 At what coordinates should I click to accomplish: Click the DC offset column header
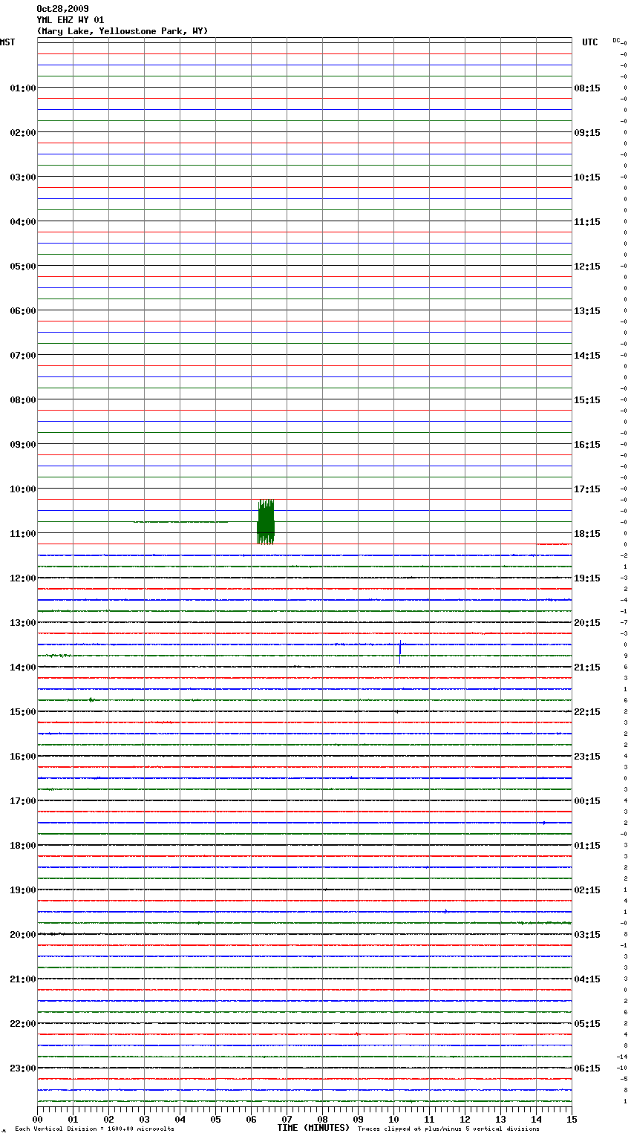pyautogui.click(x=618, y=40)
